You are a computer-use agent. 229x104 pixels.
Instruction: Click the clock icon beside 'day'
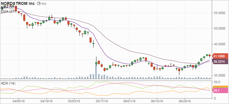39,3
